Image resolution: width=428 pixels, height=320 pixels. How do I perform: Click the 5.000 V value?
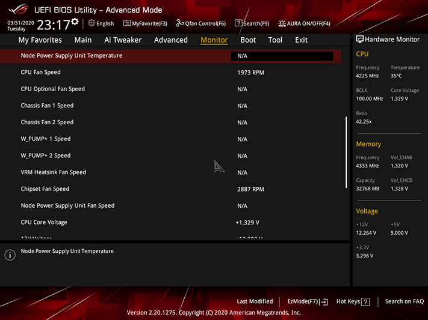pos(399,233)
